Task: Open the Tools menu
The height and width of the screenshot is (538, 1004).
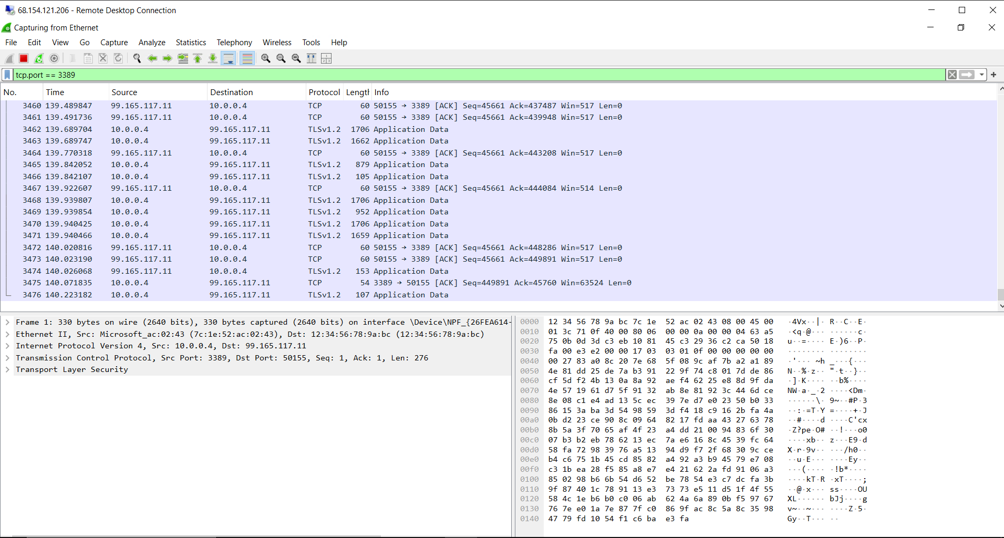Action: coord(311,43)
